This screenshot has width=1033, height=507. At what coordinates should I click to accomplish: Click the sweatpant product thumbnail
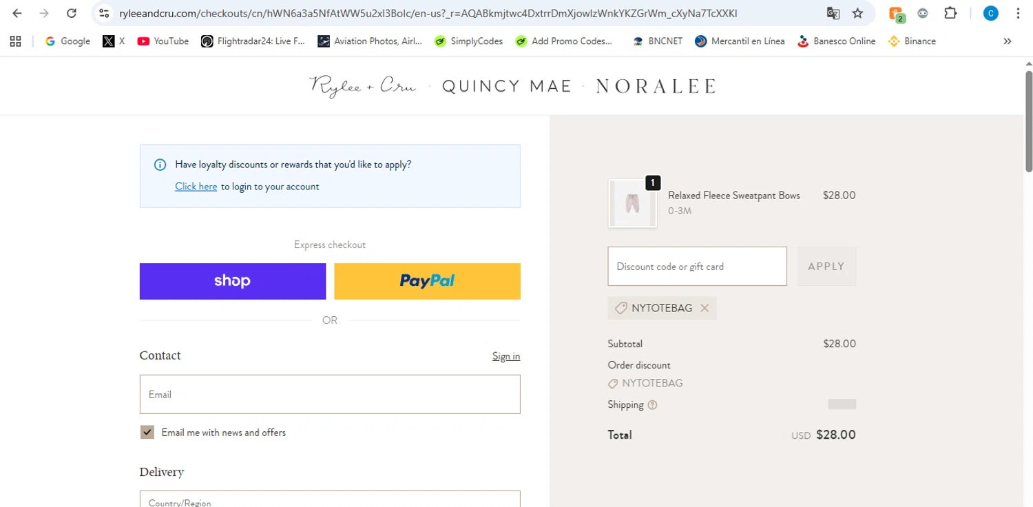point(632,204)
